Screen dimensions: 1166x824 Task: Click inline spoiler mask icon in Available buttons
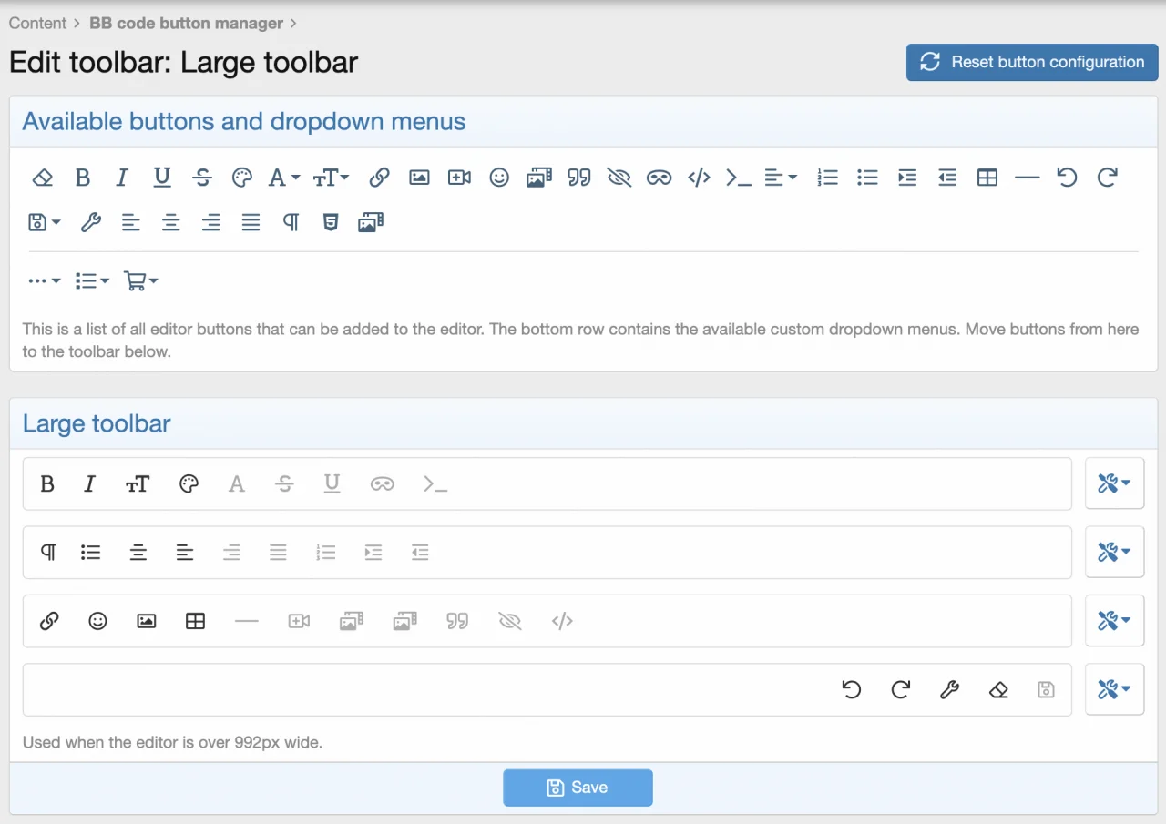click(660, 178)
